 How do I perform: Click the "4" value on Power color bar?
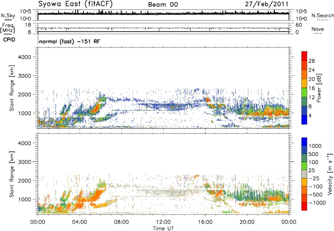pyautogui.click(x=310, y=115)
